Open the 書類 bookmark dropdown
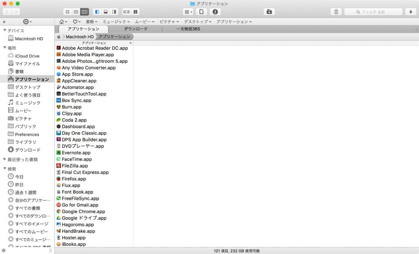The image size is (419, 254). point(91,22)
